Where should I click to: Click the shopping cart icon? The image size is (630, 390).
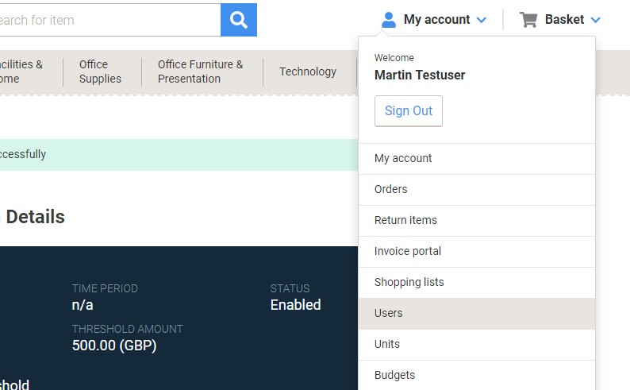(x=528, y=20)
